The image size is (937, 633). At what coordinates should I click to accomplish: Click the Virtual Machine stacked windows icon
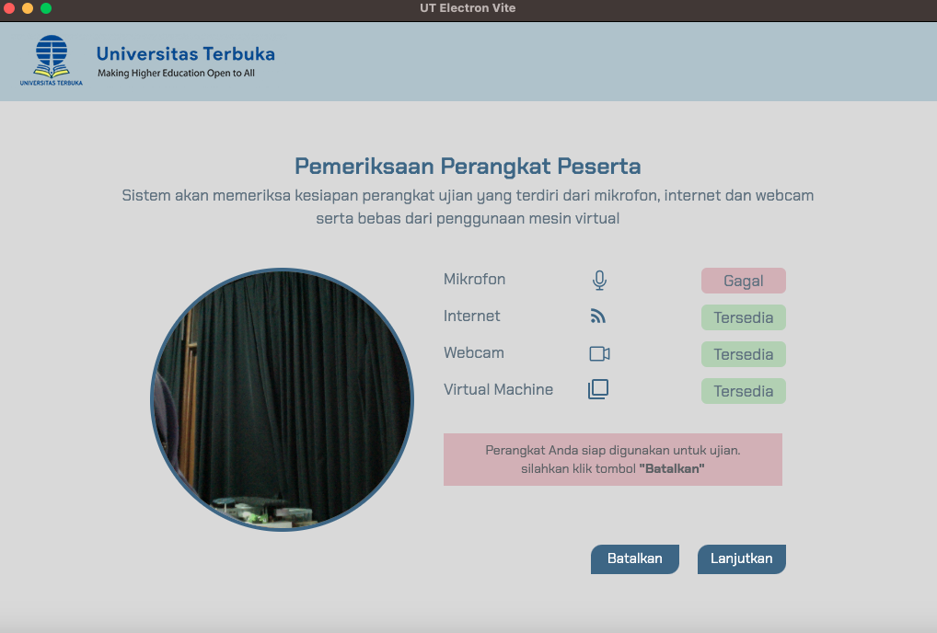tap(598, 389)
